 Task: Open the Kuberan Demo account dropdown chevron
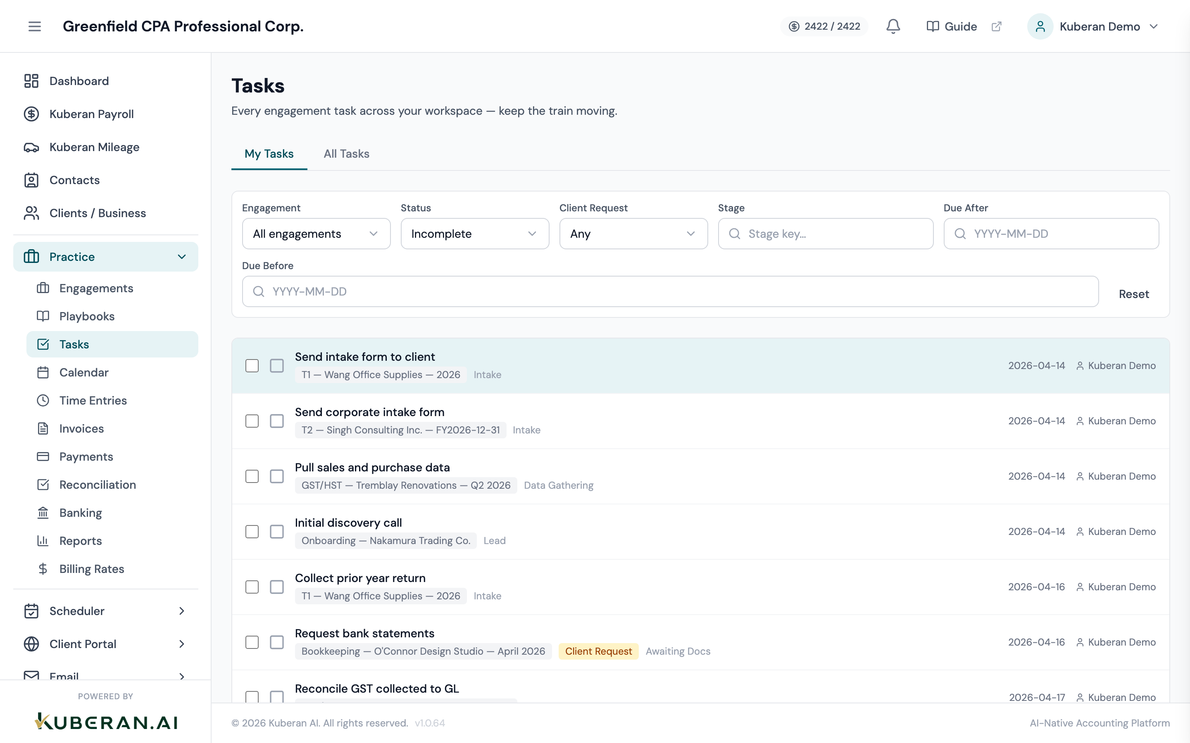point(1154,26)
